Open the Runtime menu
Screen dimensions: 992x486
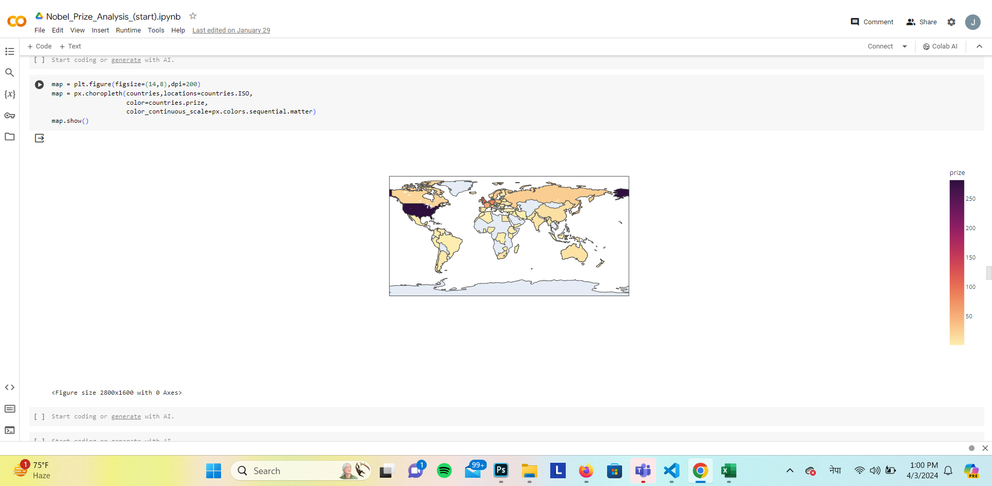coord(128,30)
